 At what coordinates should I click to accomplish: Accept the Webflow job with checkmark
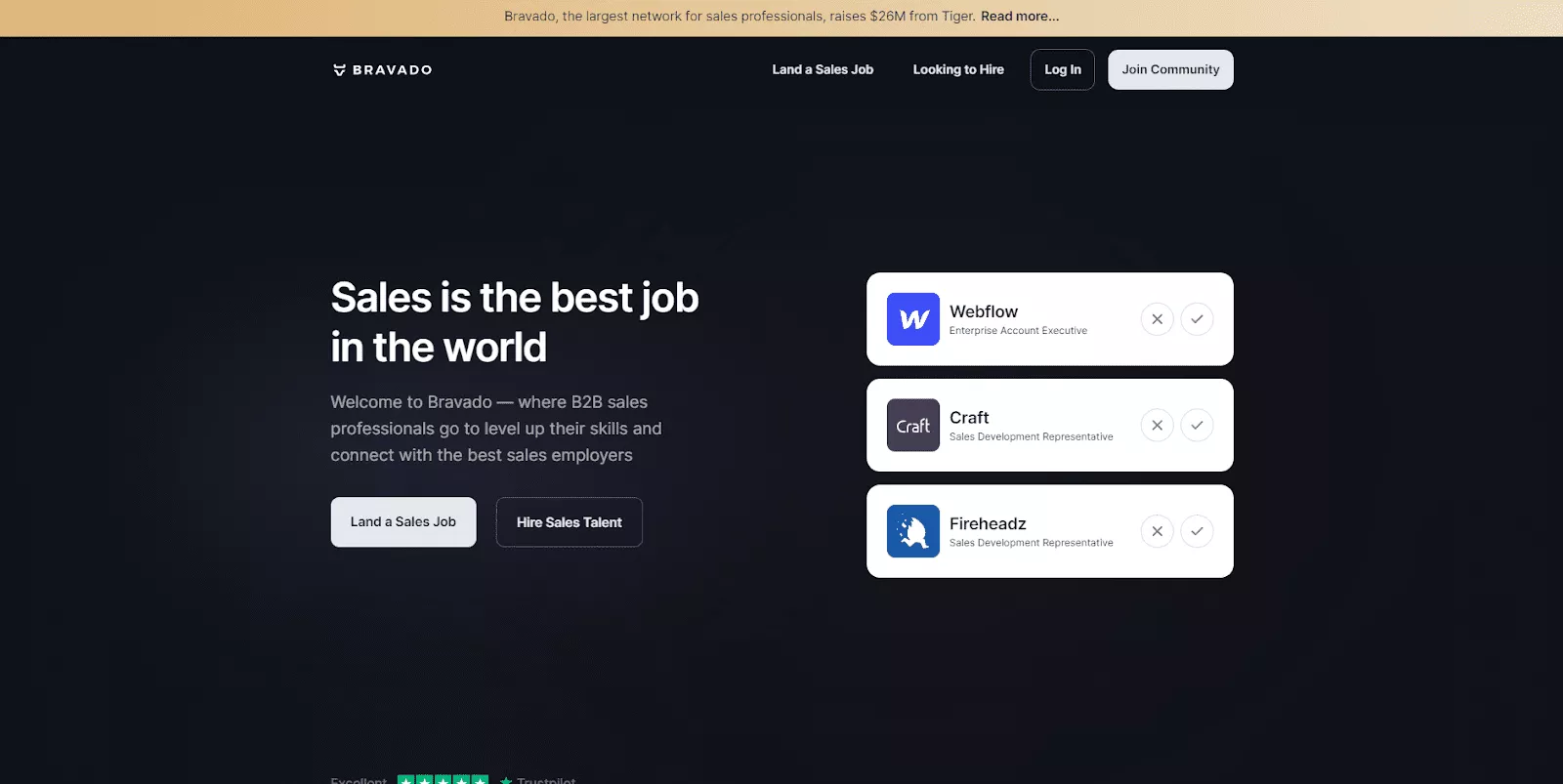point(1197,319)
